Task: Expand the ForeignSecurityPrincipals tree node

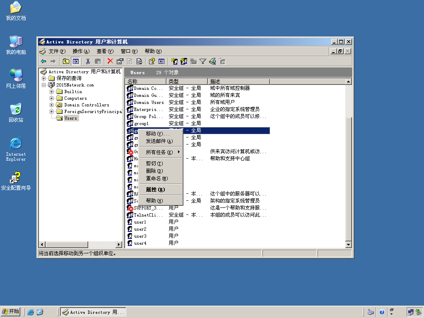Action: (x=51, y=111)
